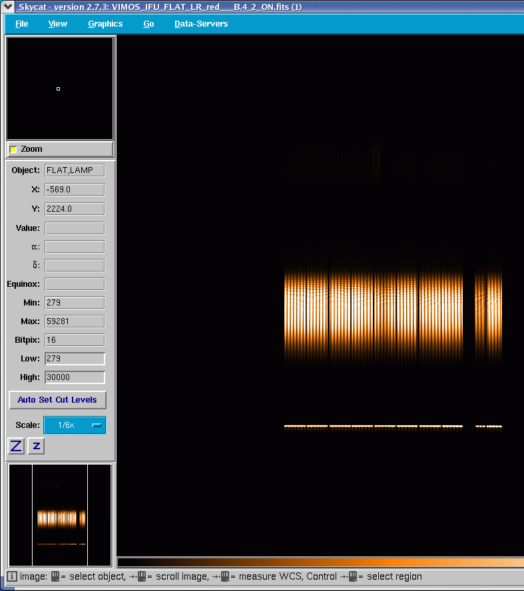
Task: Click the empty Value field
Action: point(75,228)
